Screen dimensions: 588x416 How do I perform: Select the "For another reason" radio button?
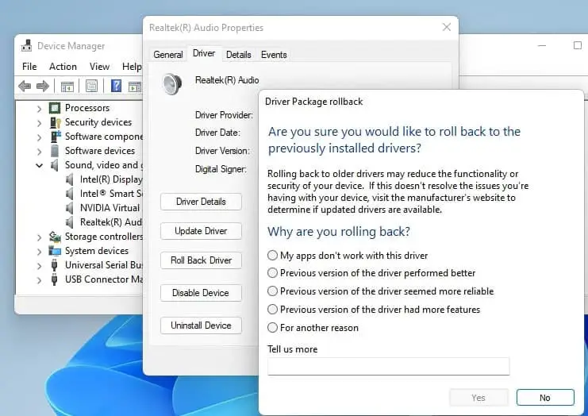point(273,328)
